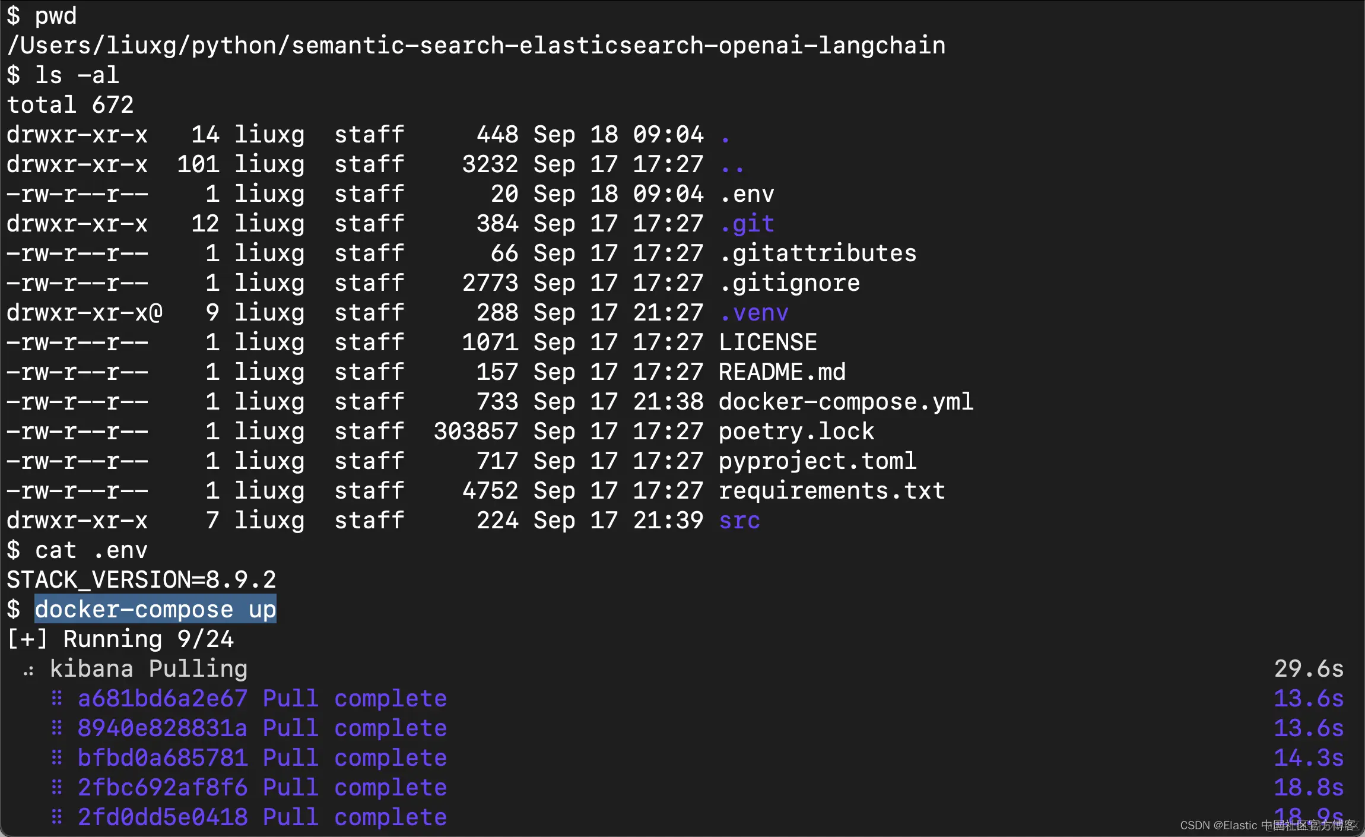The image size is (1365, 837).
Task: Click the requirements.txt filename
Action: coord(831,491)
